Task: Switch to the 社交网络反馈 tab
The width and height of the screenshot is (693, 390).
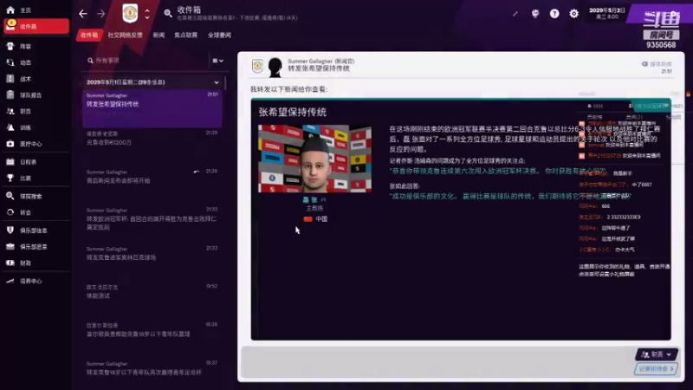Action: pyautogui.click(x=125, y=35)
